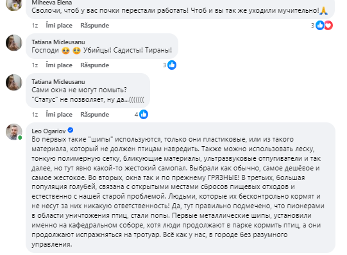Viewport: 347px width, 255px height.
Task: Click the heart reaction on Miheeva Elena's comment
Action: (x=329, y=26)
